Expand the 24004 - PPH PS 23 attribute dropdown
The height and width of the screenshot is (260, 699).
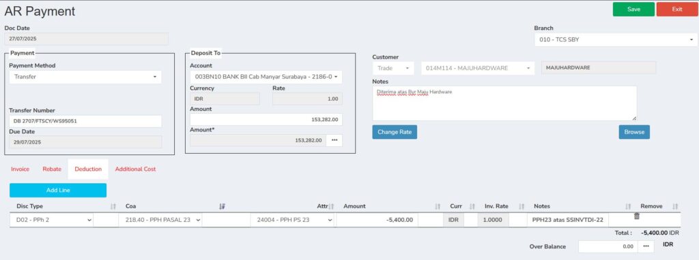tap(292, 220)
